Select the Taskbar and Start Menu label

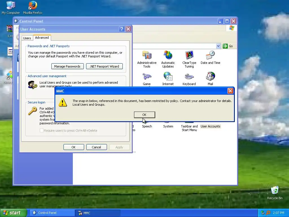click(189, 128)
